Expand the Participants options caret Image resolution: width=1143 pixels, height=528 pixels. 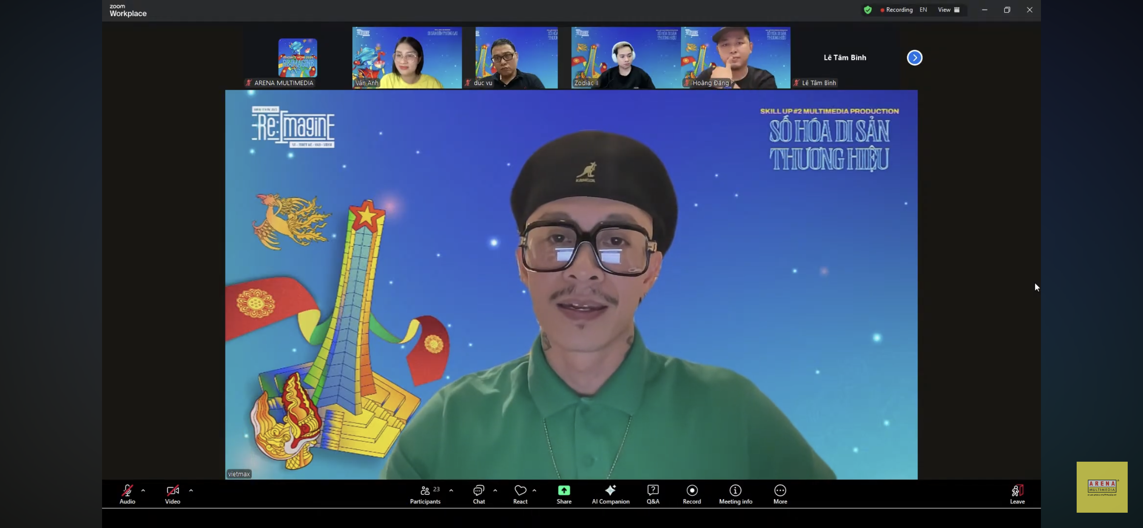coord(451,490)
